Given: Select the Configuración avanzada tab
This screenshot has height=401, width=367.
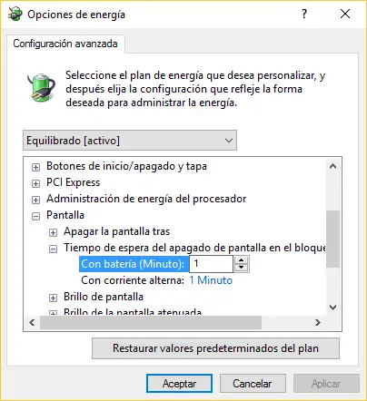Looking at the screenshot, I should pyautogui.click(x=65, y=44).
